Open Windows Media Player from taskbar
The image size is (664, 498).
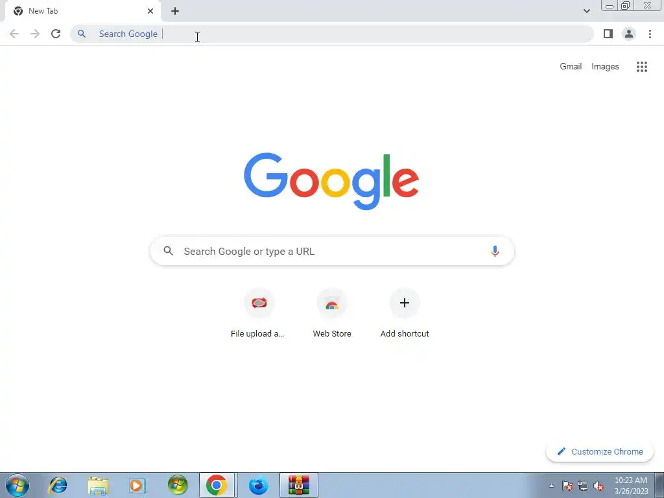click(x=137, y=485)
